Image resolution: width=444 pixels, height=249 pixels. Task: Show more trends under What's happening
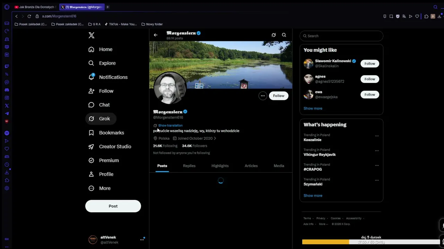click(313, 196)
